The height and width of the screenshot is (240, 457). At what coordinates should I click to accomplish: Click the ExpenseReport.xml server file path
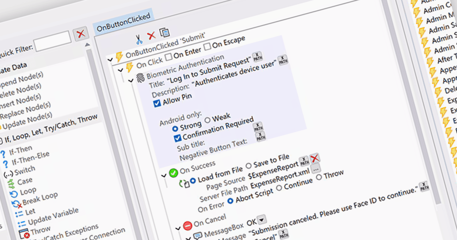(x=280, y=179)
